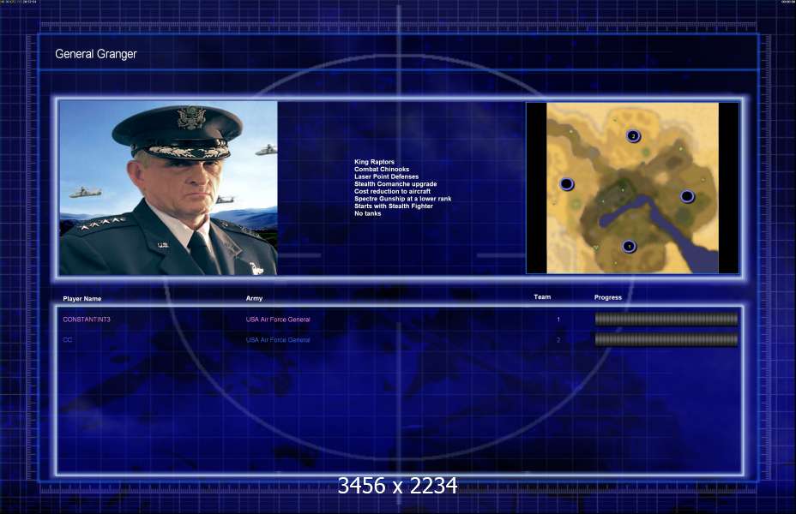796x514 pixels.
Task: Click 'Spectre Gunship at a lower rank'
Action: pos(402,199)
